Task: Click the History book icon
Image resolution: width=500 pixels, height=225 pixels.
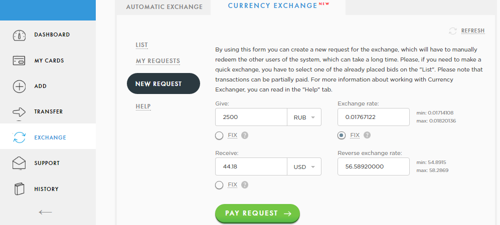Action: coord(19,189)
